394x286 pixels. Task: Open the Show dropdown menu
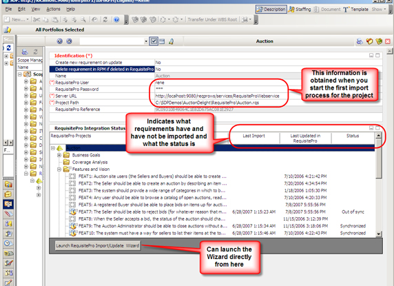pos(379,9)
